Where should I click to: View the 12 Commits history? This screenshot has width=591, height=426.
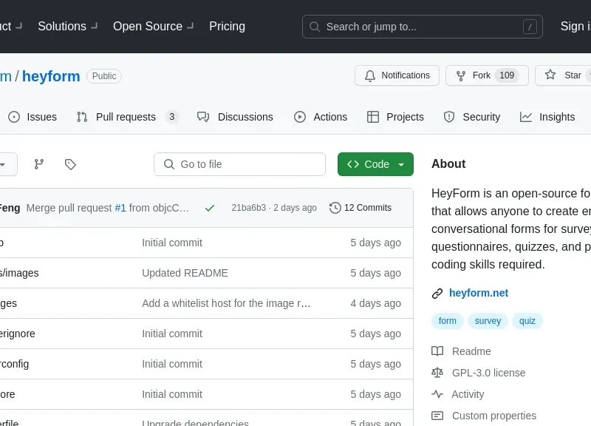point(361,208)
